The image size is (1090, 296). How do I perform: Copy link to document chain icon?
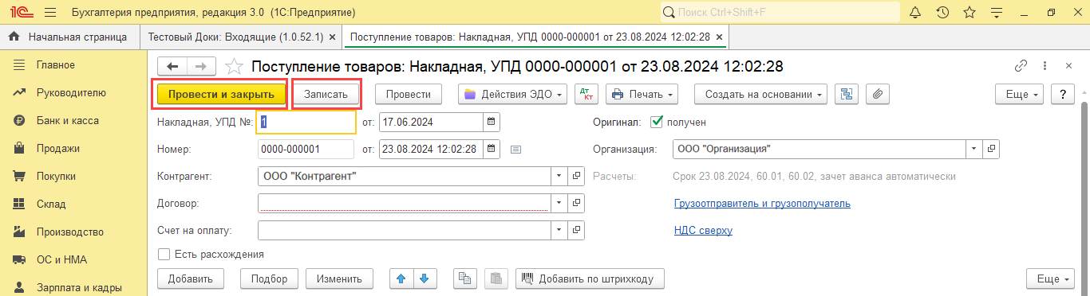(1021, 66)
